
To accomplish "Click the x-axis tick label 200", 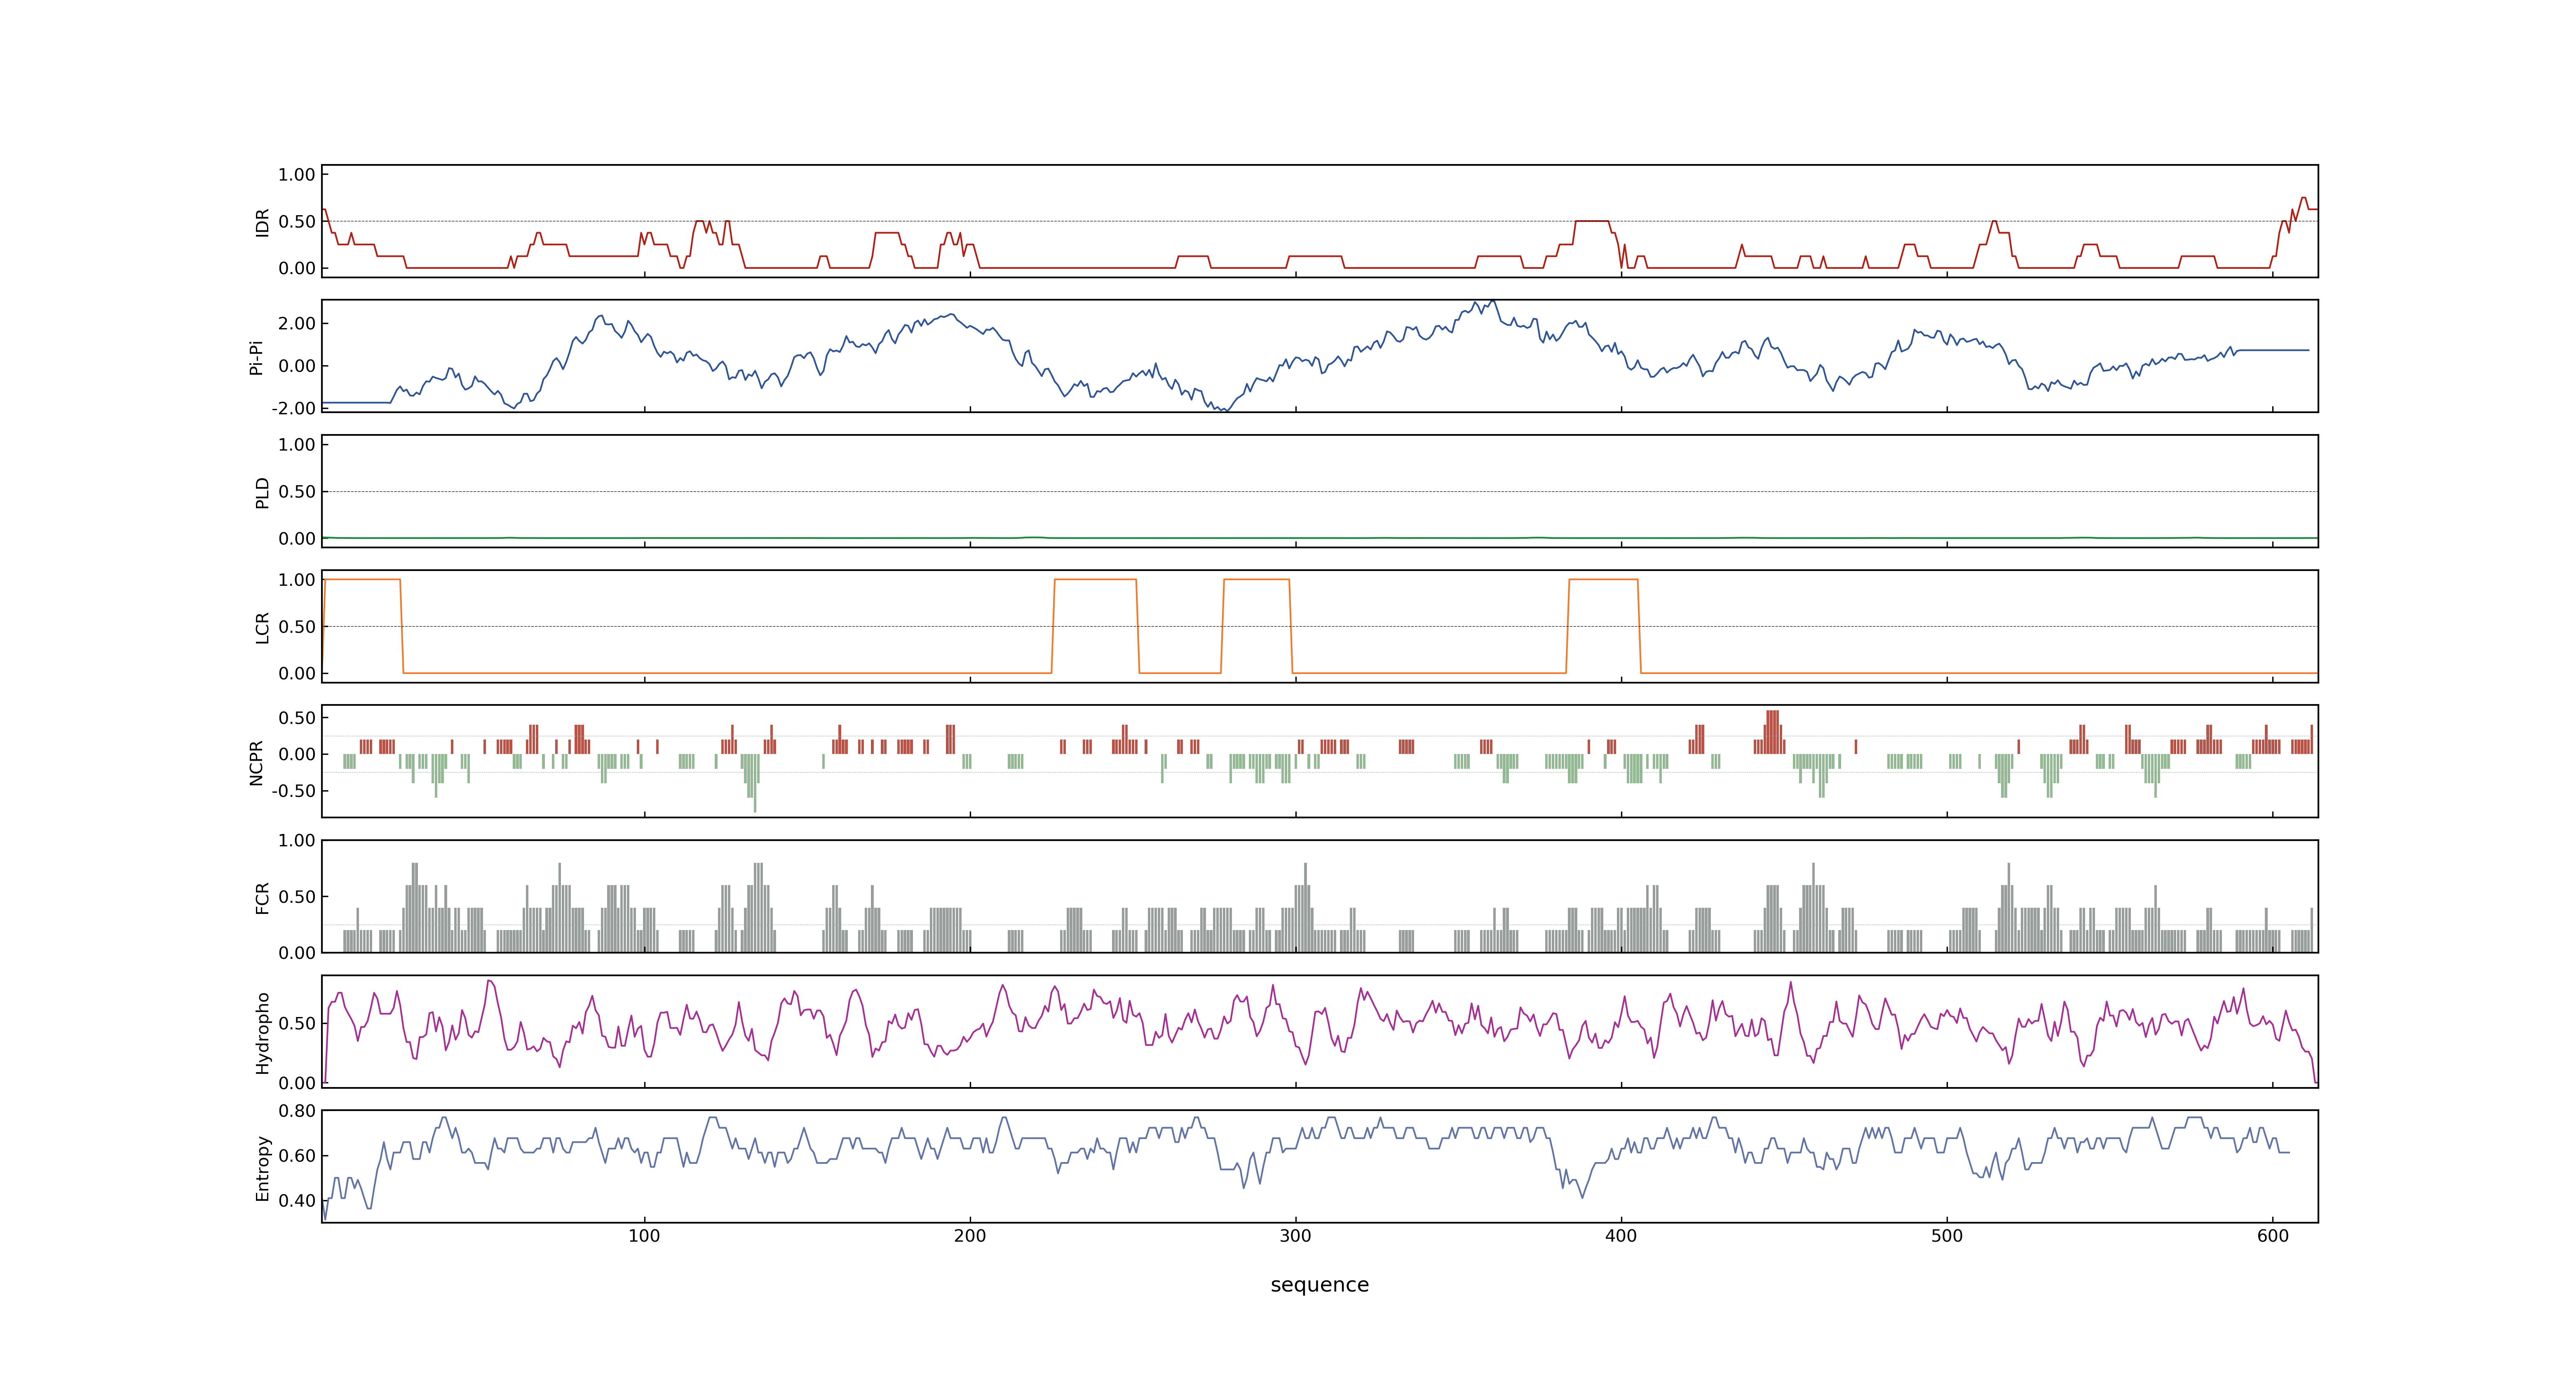I will tap(970, 1236).
